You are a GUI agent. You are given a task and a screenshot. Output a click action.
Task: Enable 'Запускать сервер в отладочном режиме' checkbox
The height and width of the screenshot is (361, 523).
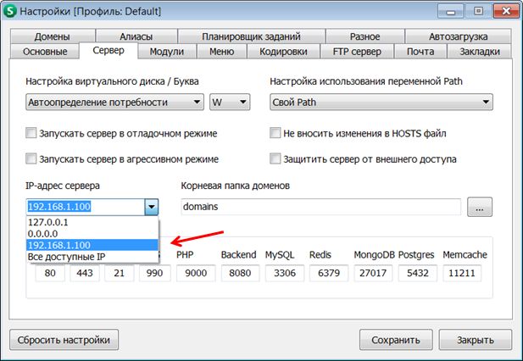click(x=31, y=134)
